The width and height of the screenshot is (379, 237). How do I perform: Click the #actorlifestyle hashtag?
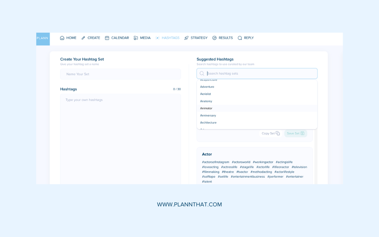pyautogui.click(x=285, y=172)
